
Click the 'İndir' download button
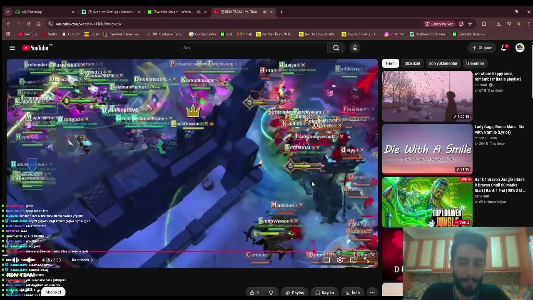point(353,292)
